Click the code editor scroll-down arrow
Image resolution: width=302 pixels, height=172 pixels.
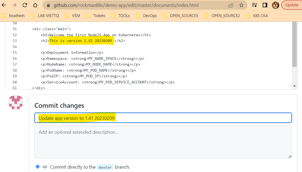click(294, 86)
